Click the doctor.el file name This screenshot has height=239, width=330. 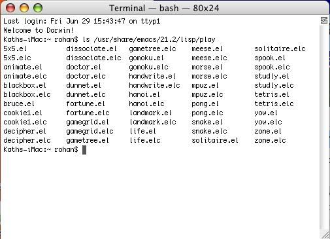point(84,67)
